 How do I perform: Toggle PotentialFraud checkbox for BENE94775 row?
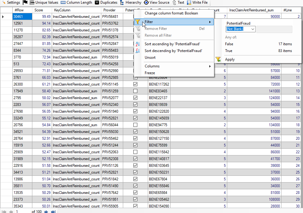pyautogui.click(x=135, y=125)
